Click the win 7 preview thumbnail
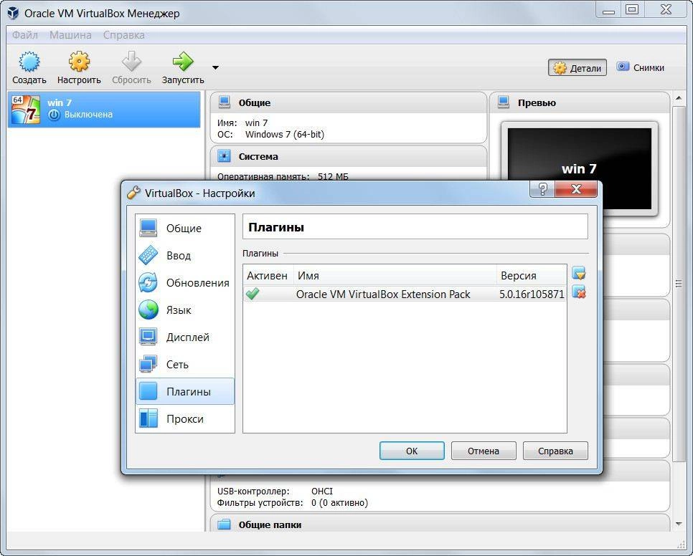The image size is (693, 556). (580, 168)
